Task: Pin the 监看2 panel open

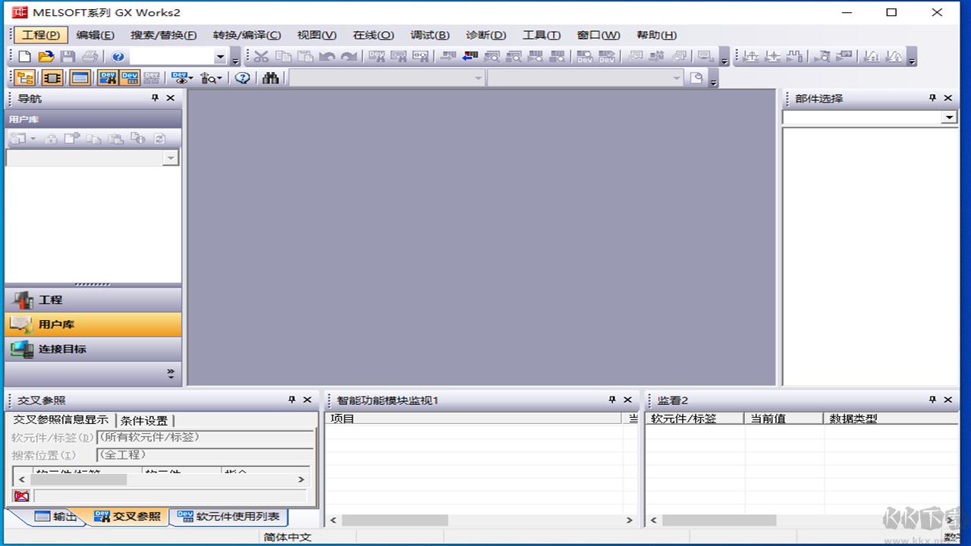Action: (x=932, y=400)
